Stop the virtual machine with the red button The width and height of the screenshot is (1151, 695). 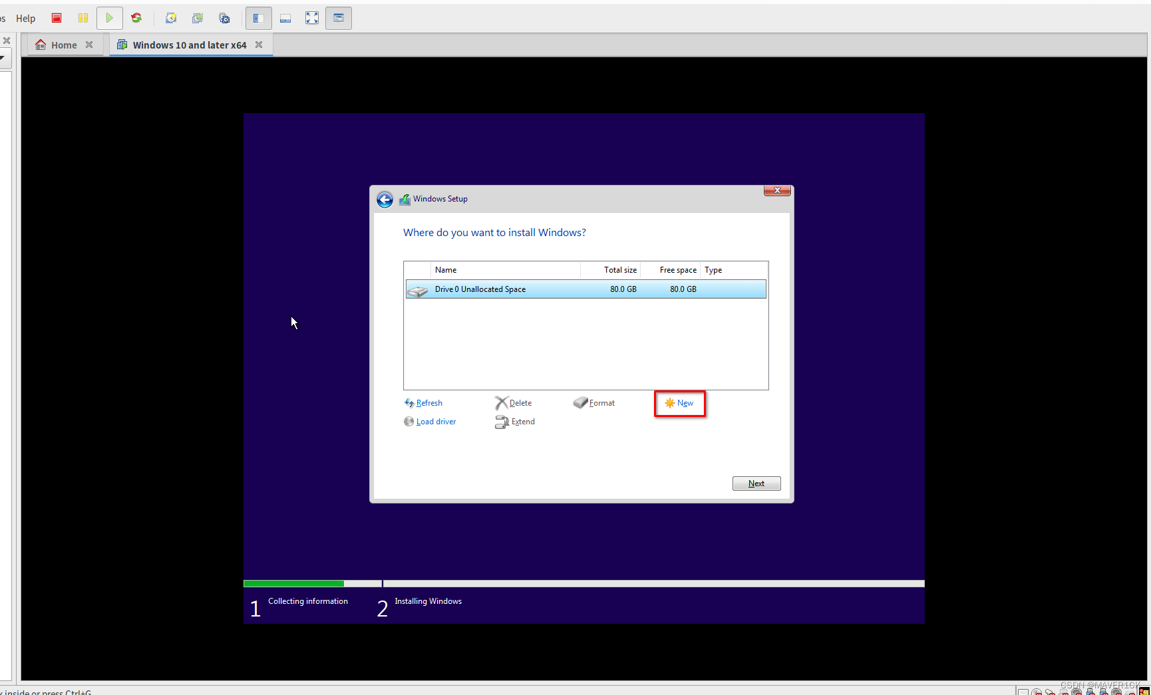tap(57, 18)
